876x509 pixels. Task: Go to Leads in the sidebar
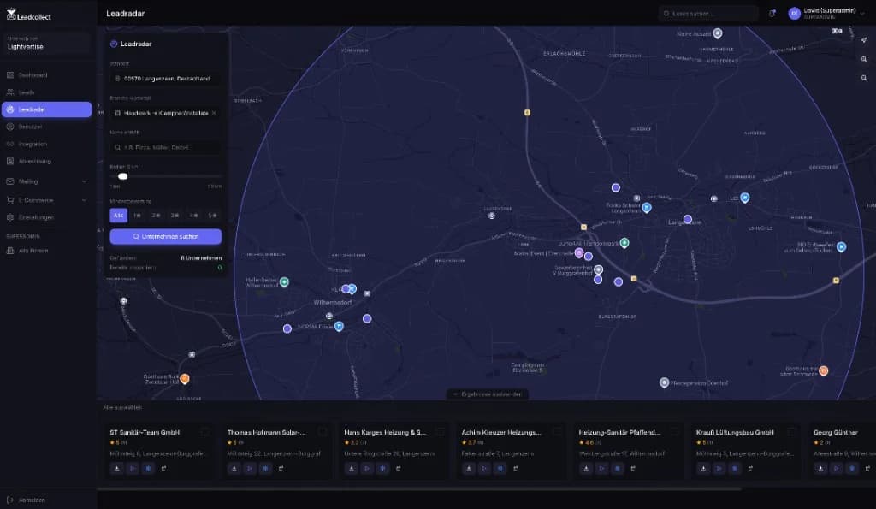click(x=47, y=92)
